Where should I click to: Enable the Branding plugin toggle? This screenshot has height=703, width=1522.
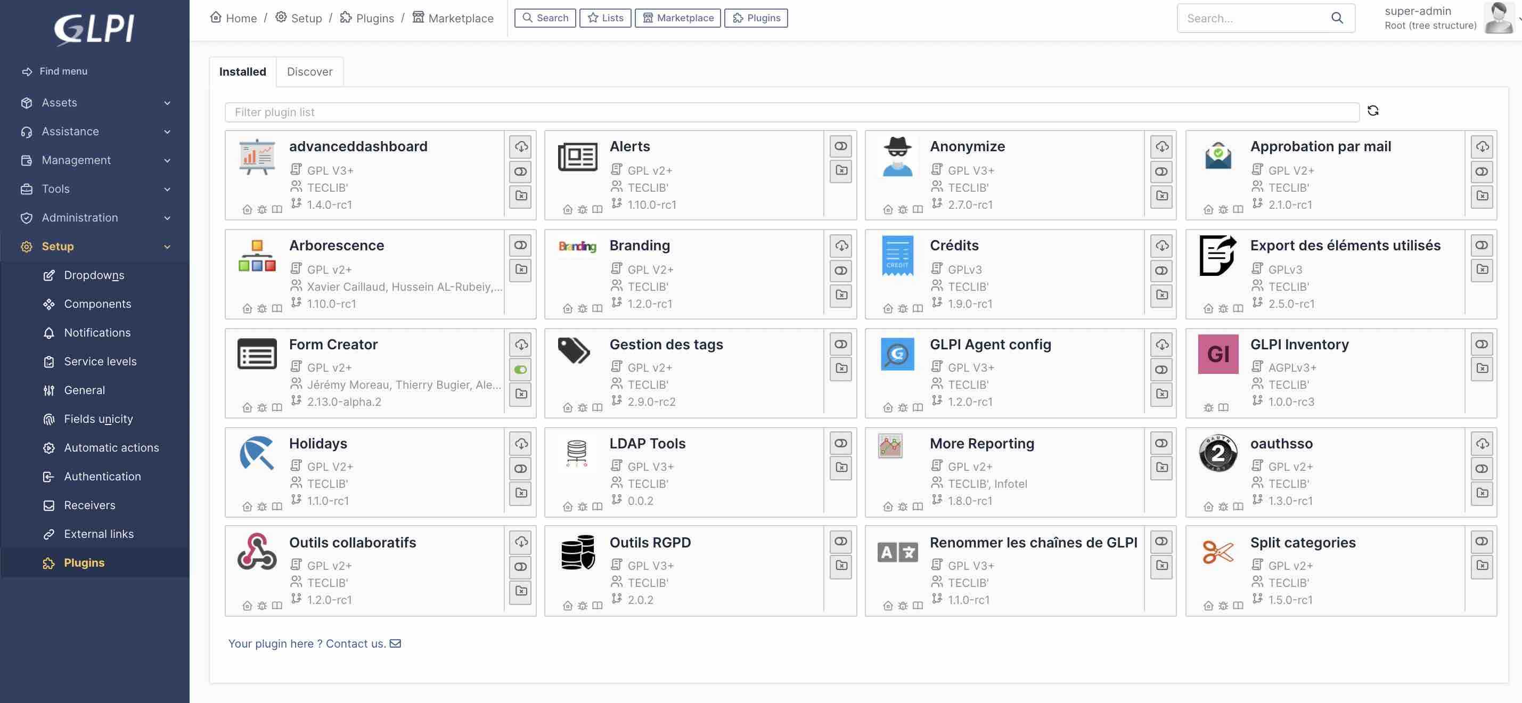[841, 271]
